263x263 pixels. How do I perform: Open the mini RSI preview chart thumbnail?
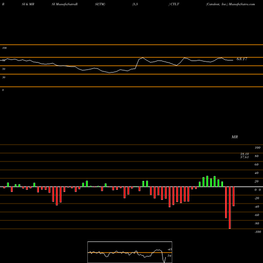130,252
